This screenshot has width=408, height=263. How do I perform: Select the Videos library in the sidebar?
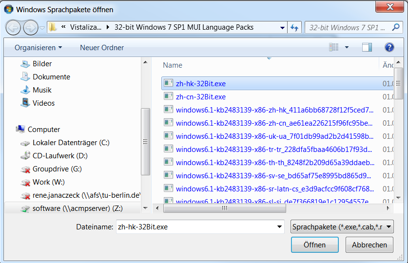(43, 103)
